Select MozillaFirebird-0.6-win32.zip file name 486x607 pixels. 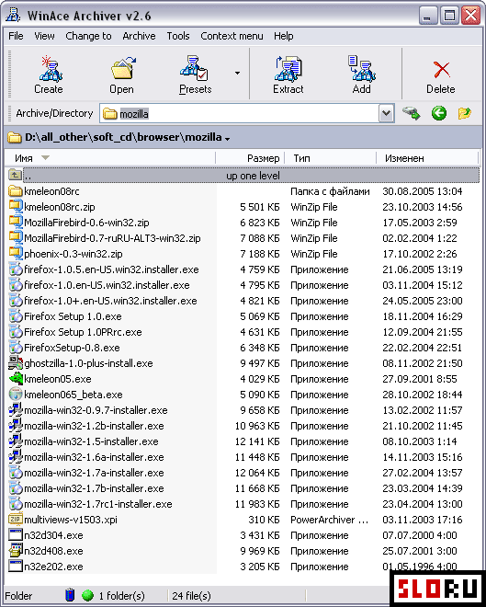(86, 223)
